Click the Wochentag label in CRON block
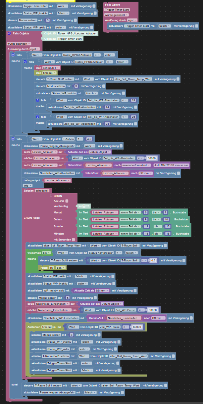The height and width of the screenshot is (404, 203). point(61,206)
